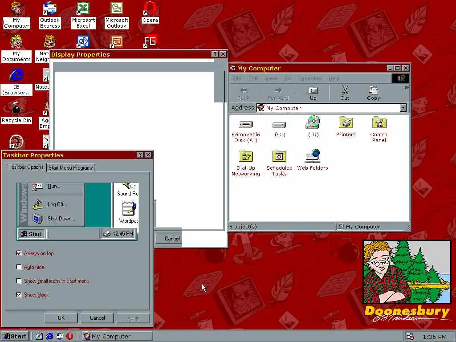Select the Taskbar Options tab
This screenshot has width=456, height=342.
[26, 167]
